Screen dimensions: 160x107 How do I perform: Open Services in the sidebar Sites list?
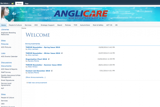(x=4, y=101)
